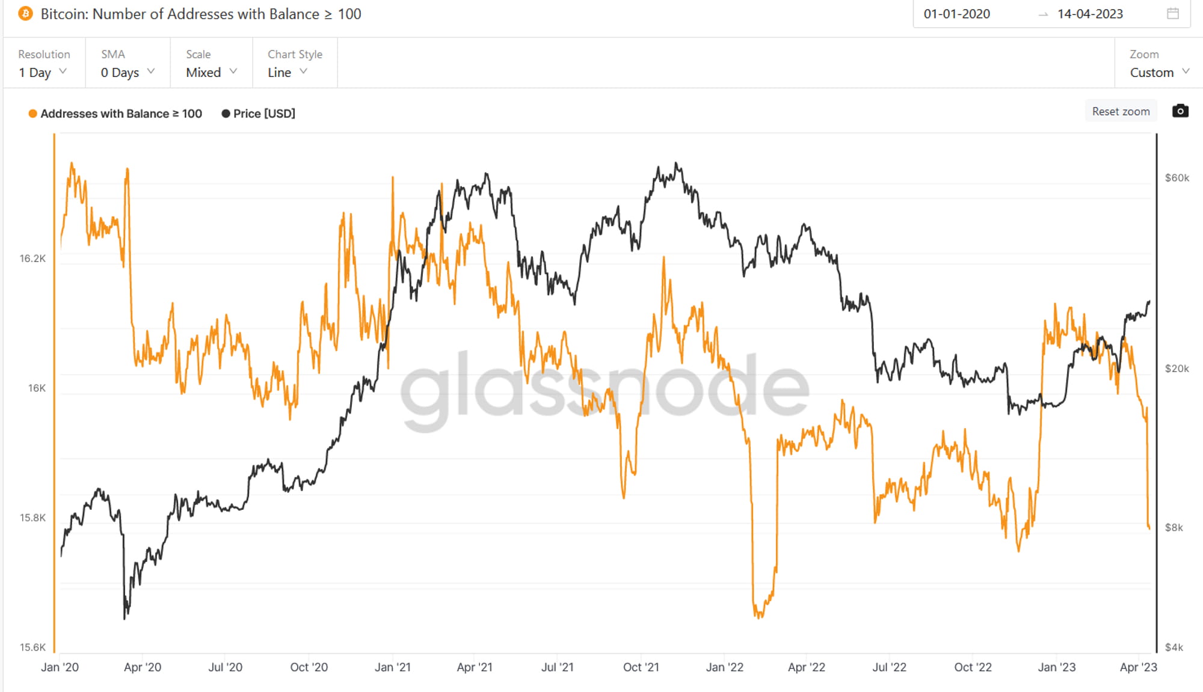Click black legend dot for Price
This screenshot has width=1203, height=692.
pos(226,114)
